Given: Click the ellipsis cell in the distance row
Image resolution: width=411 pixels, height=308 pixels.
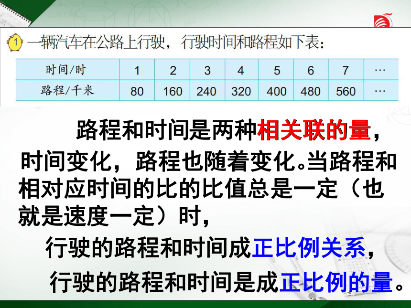Looking at the screenshot, I should pyautogui.click(x=381, y=91).
